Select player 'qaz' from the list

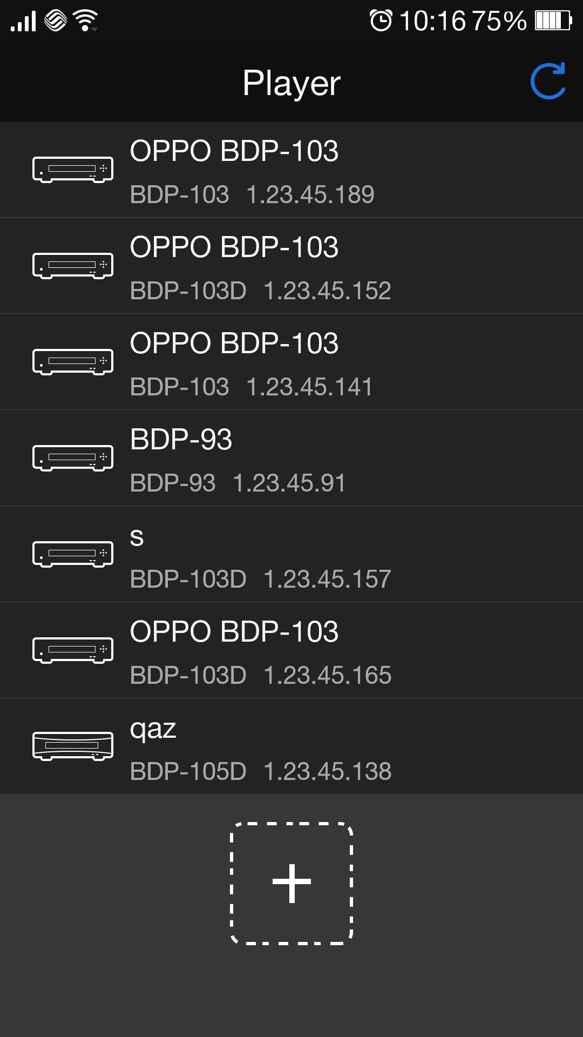291,745
